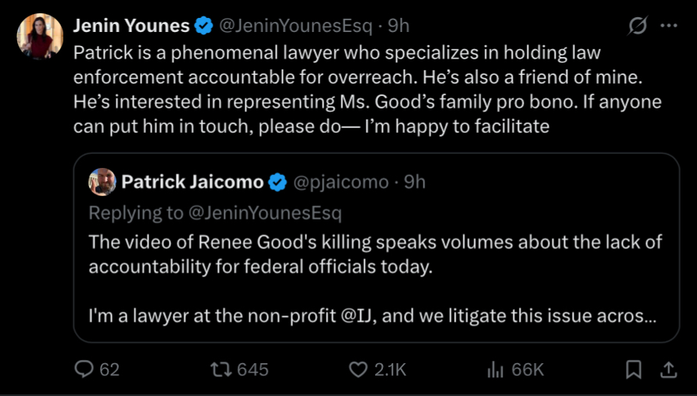Click the Patrick Jaicomo display name
Screen dimensions: 697x396
tap(192, 182)
